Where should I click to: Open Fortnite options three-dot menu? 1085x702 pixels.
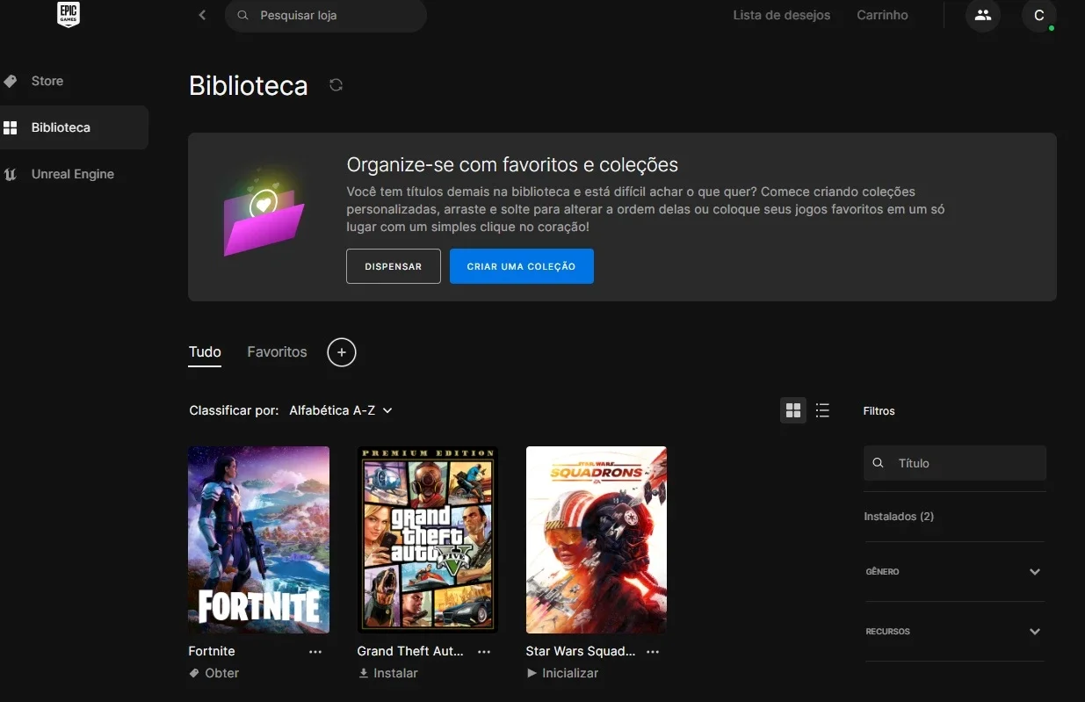coord(315,652)
